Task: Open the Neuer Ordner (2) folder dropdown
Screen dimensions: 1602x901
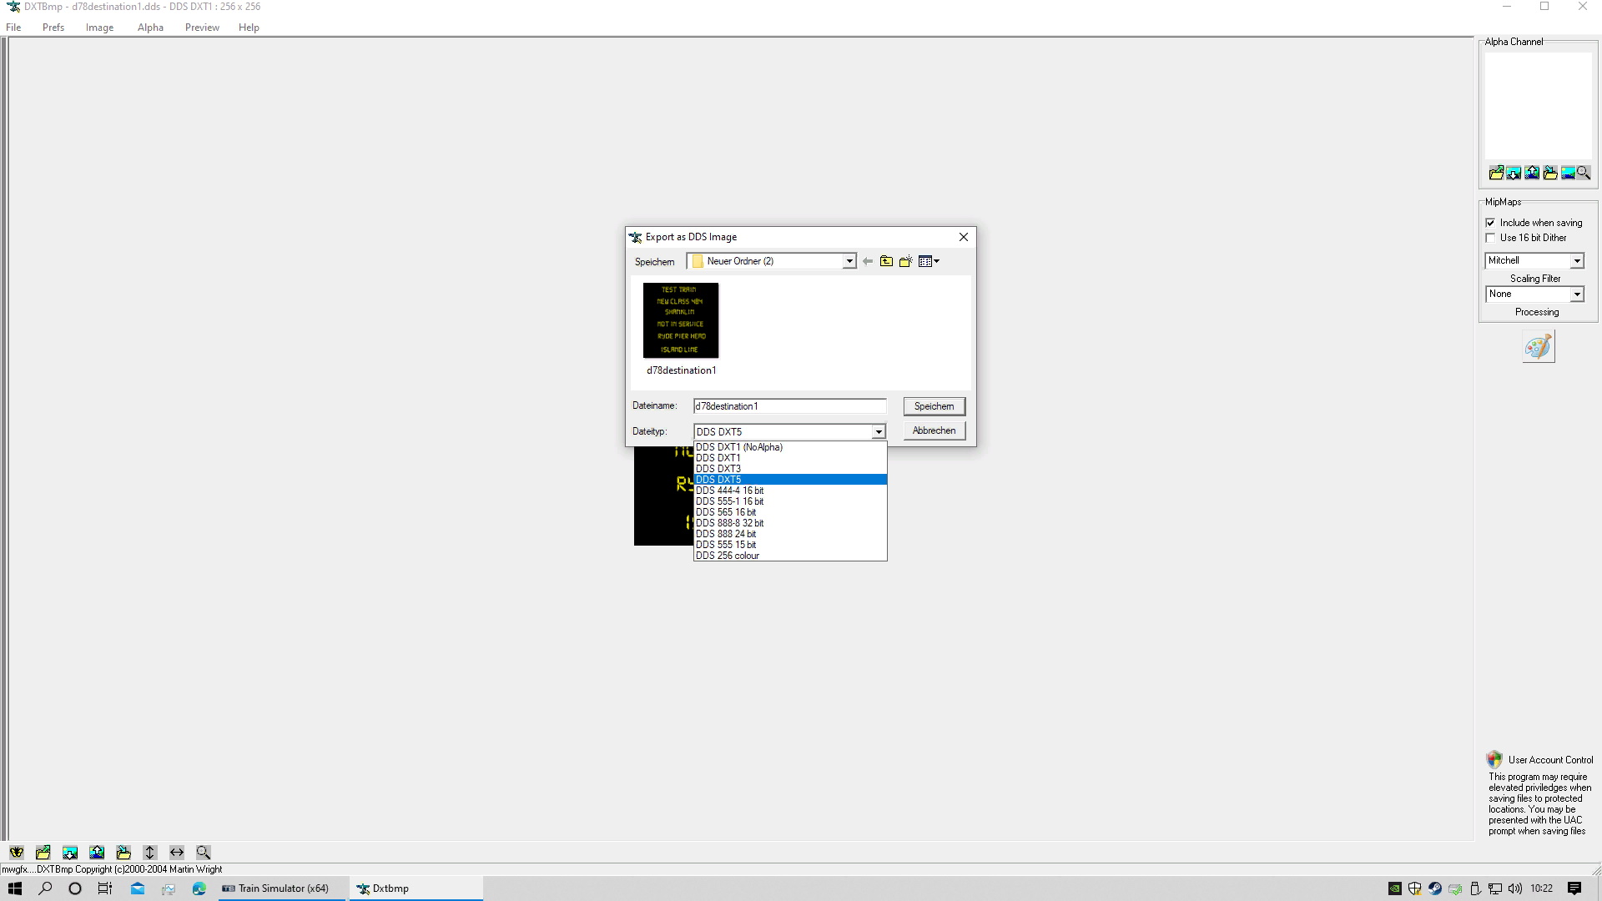Action: (x=849, y=261)
